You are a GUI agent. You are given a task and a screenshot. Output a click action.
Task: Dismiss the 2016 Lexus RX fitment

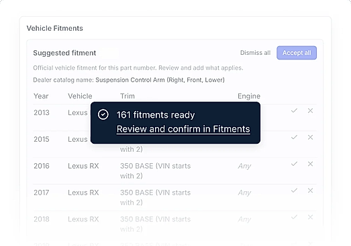click(x=310, y=164)
